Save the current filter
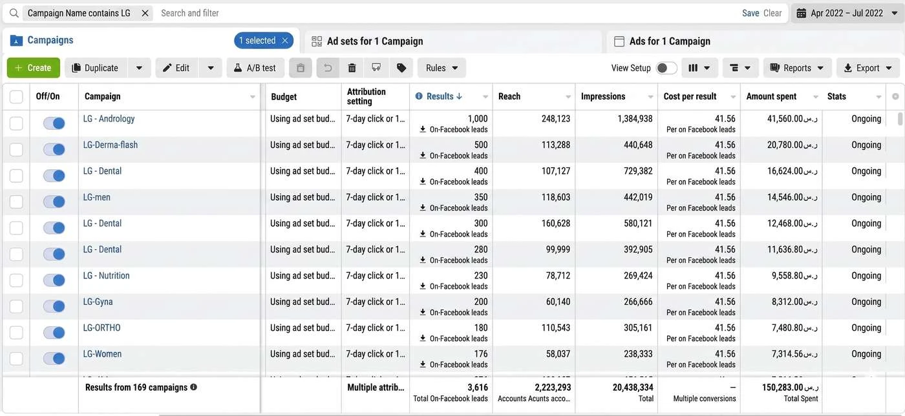The height and width of the screenshot is (416, 905). click(x=751, y=13)
